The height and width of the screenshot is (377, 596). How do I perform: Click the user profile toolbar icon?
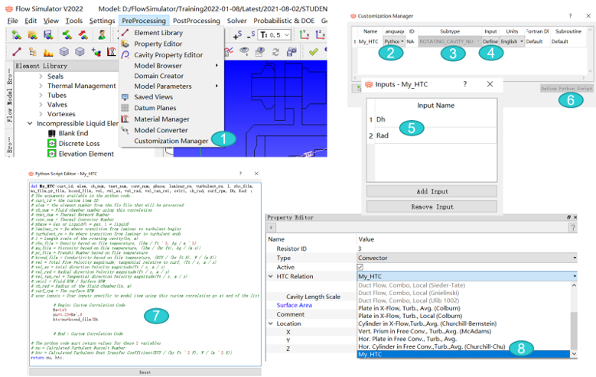pos(102,35)
